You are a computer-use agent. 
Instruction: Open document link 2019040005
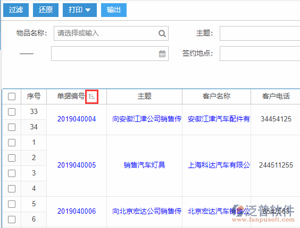point(77,165)
